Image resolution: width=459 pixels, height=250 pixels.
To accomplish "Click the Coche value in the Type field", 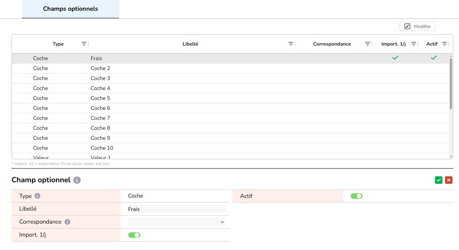I will 136,196.
